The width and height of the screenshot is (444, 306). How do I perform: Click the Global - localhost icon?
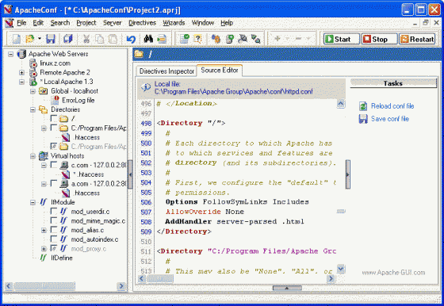point(43,91)
